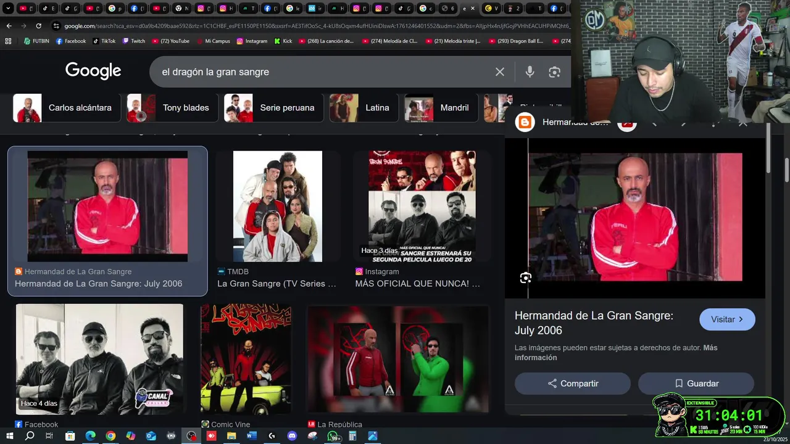Open the Facebook bookmark
Image resolution: width=790 pixels, height=444 pixels.
click(71, 41)
